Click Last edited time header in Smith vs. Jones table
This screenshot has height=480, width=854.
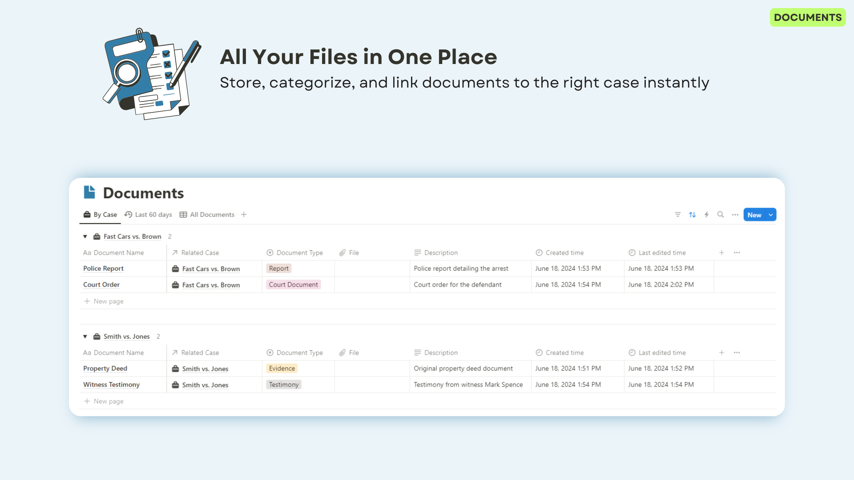click(x=657, y=352)
